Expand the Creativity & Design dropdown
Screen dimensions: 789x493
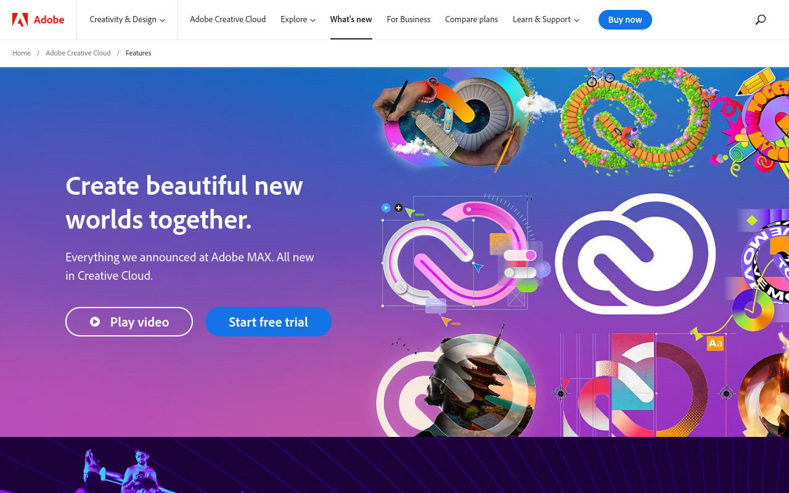point(128,20)
